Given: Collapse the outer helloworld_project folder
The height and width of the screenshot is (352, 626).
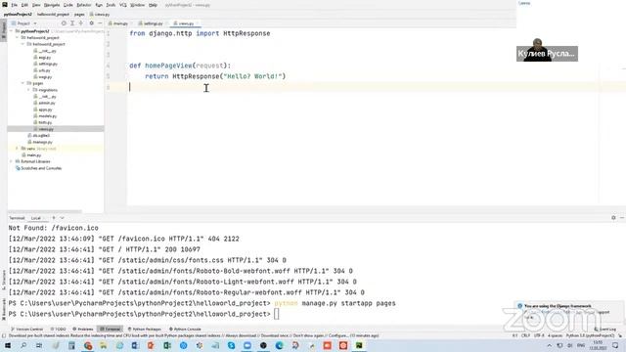Looking at the screenshot, I should [18, 37].
